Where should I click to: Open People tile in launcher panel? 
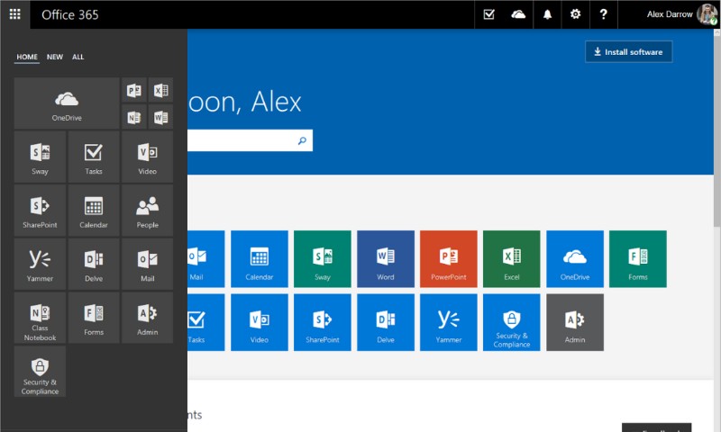(x=147, y=211)
